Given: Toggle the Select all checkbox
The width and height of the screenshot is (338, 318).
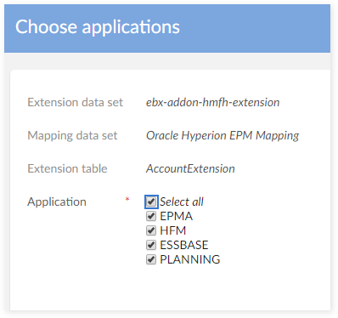Looking at the screenshot, I should coord(151,202).
